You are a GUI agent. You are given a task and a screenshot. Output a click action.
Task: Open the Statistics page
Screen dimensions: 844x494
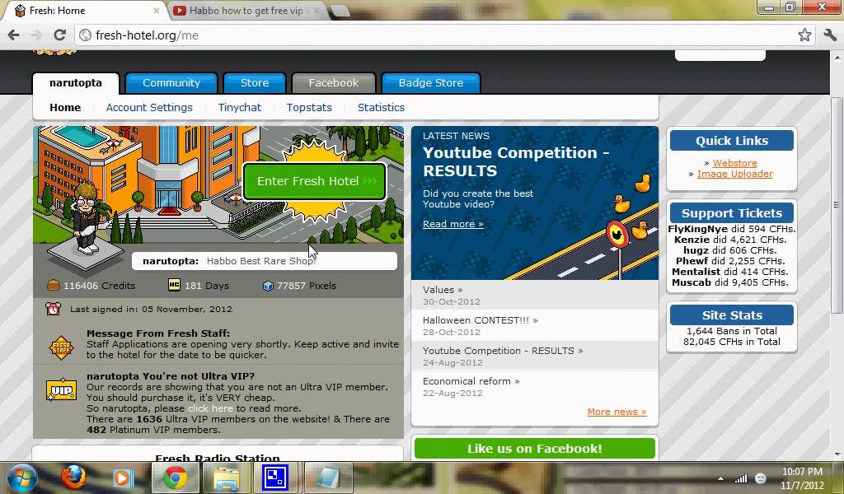point(381,108)
